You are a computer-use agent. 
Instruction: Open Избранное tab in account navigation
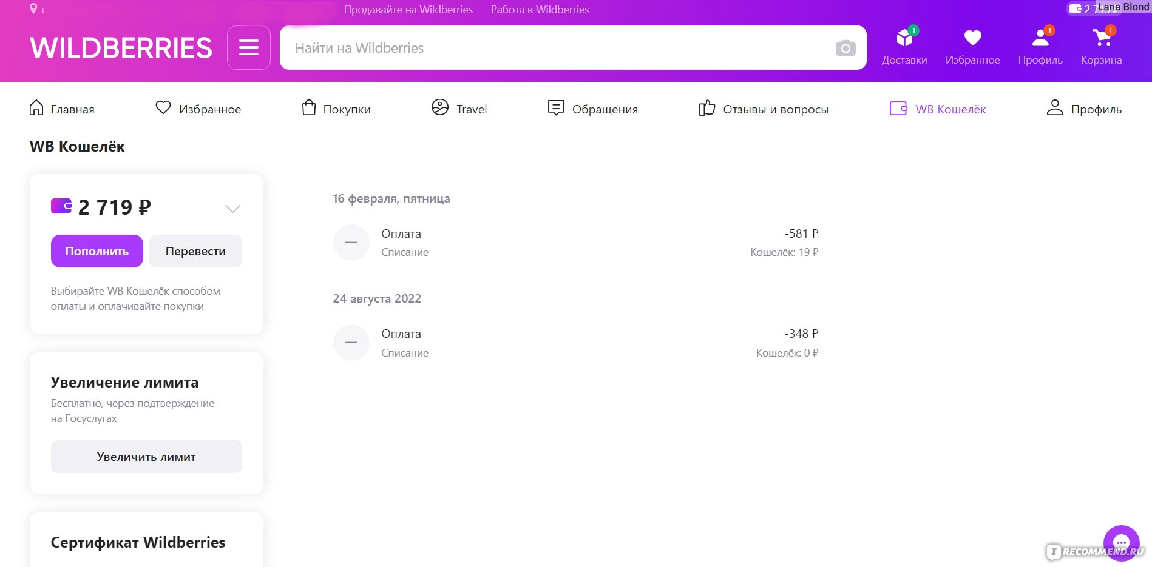198,109
